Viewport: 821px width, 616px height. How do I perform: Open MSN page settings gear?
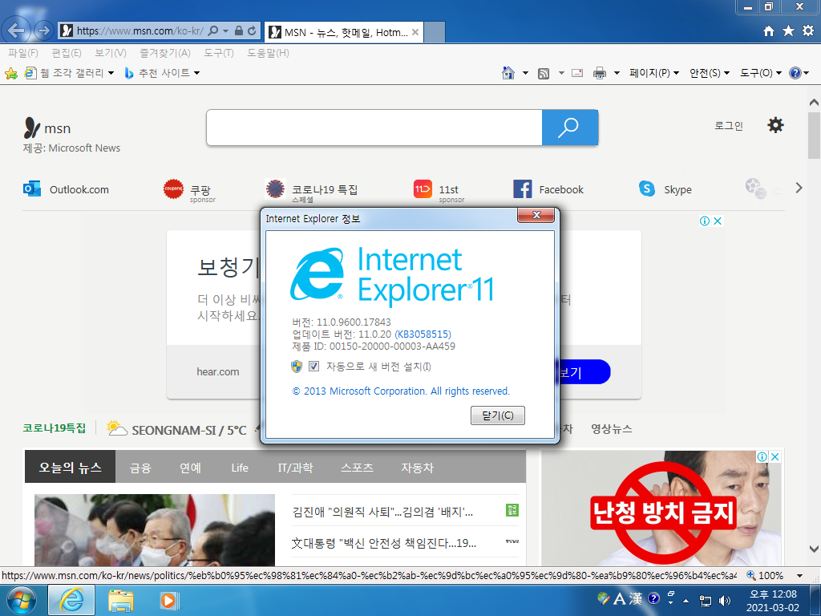pyautogui.click(x=775, y=125)
